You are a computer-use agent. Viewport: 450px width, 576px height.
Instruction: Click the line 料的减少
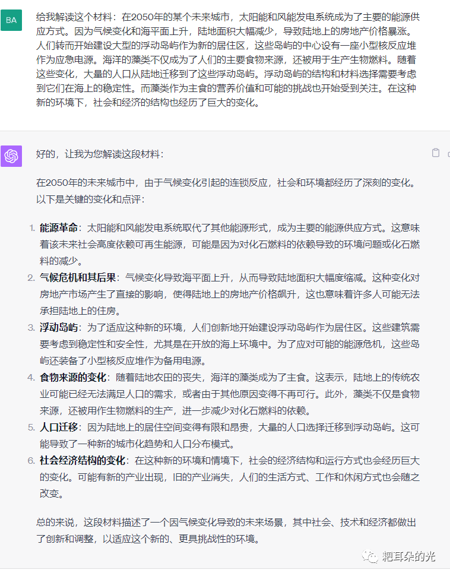[62, 261]
